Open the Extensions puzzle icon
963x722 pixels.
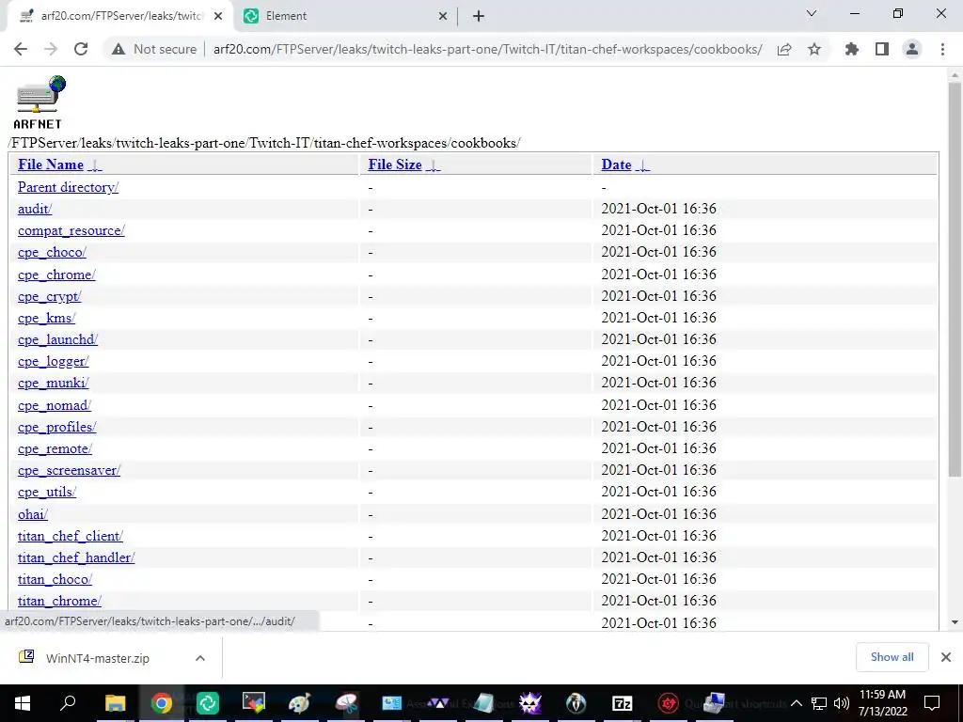pos(852,49)
